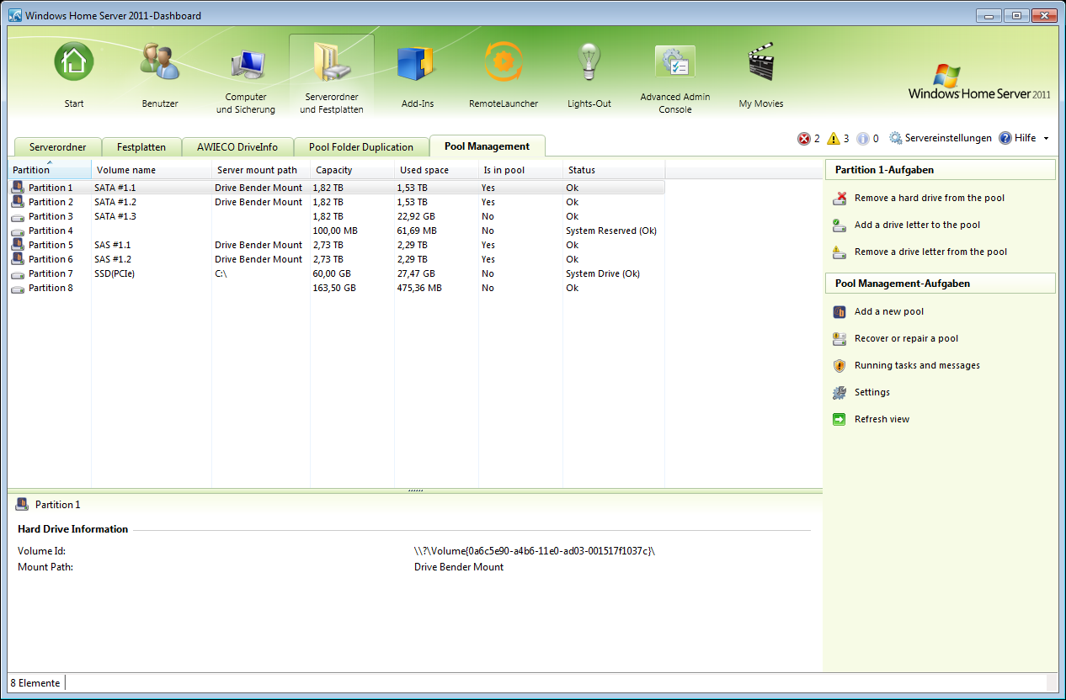Screen dimensions: 1066x700
Task: Click the SSD(PCIe) volume name
Action: (115, 273)
